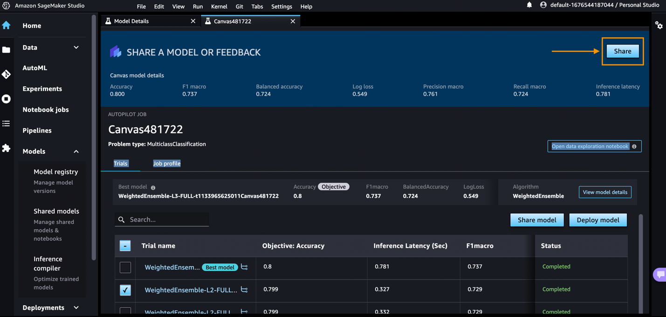The width and height of the screenshot is (666, 317).
Task: Open the Home icon in activity bar
Action: pyautogui.click(x=6, y=25)
